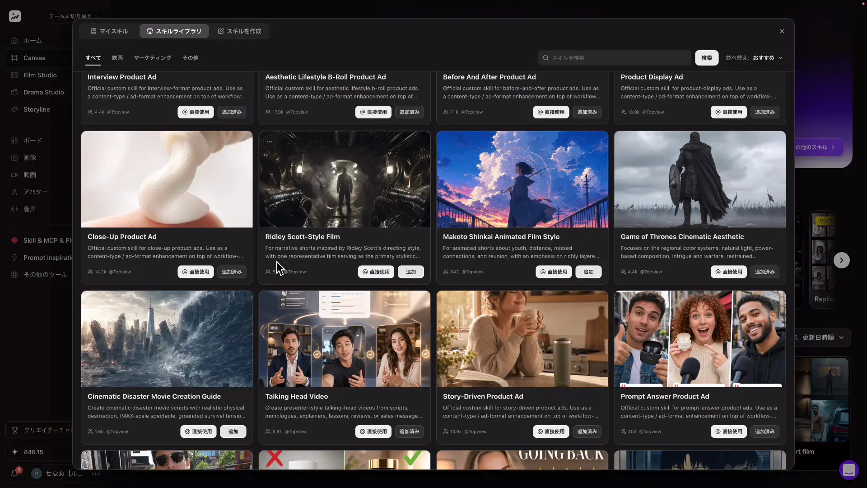Image resolution: width=867 pixels, height=488 pixels.
Task: Select the すべて category filter
Action: pos(93,58)
